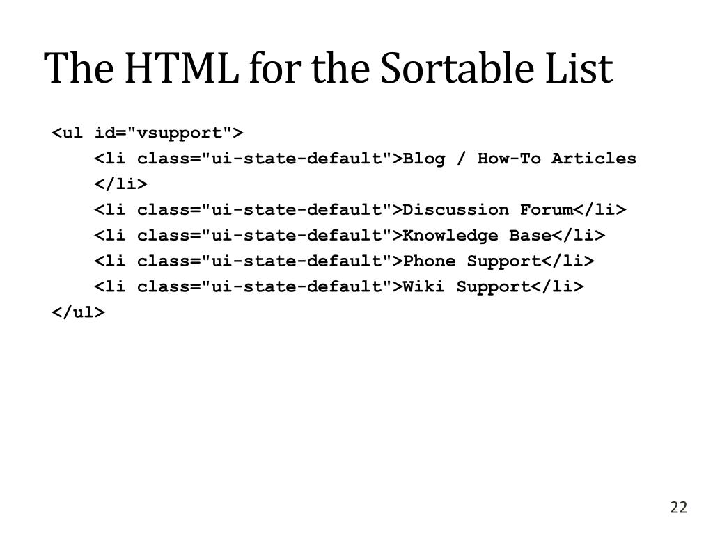Click the word 'Forum' in the code
This screenshot has height=534, width=713.
pos(547,210)
